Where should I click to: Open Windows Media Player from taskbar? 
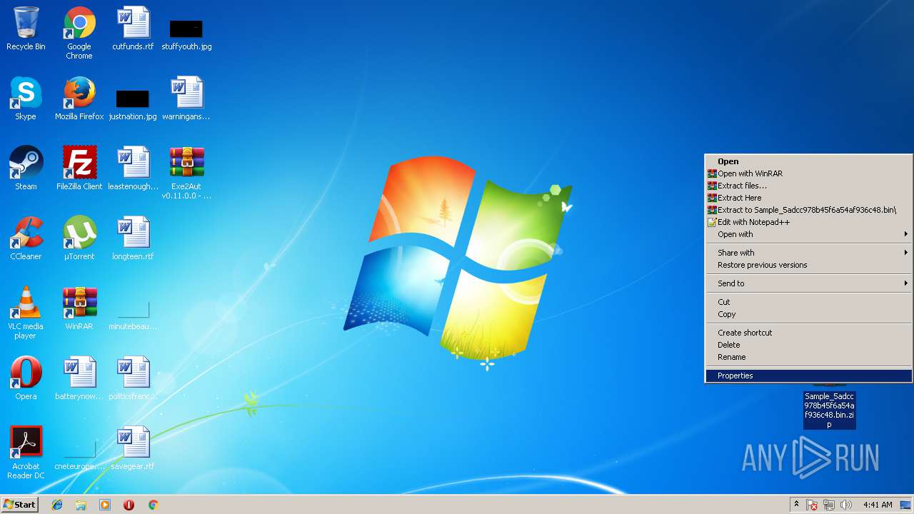coord(105,505)
